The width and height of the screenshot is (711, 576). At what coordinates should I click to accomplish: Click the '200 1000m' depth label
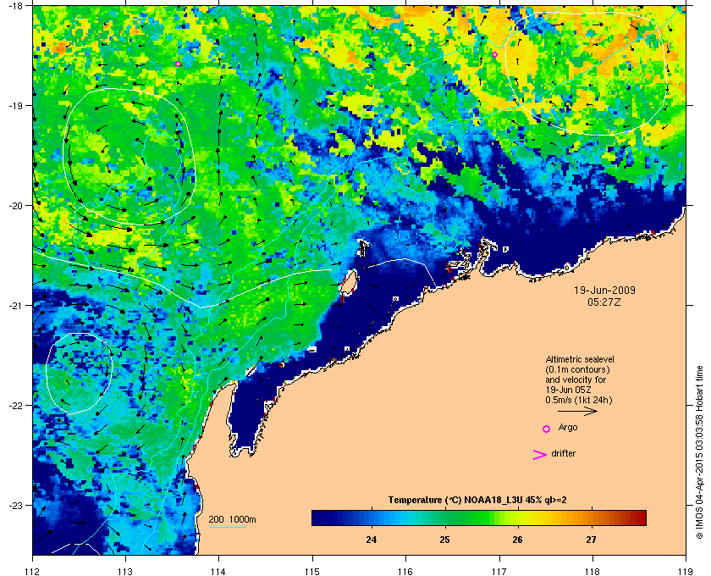coord(232,520)
